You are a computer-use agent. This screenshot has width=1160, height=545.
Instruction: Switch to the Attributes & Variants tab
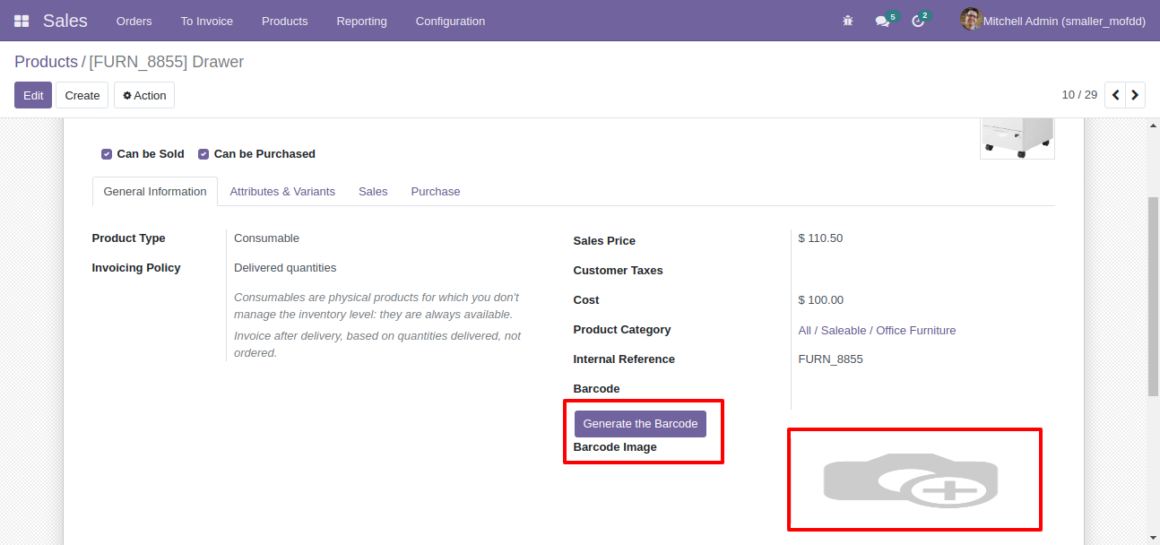click(282, 192)
